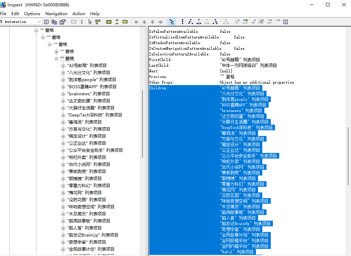The height and width of the screenshot is (256, 351).
Task: Click the navigate to last child icon
Action: pyautogui.click(x=215, y=22)
